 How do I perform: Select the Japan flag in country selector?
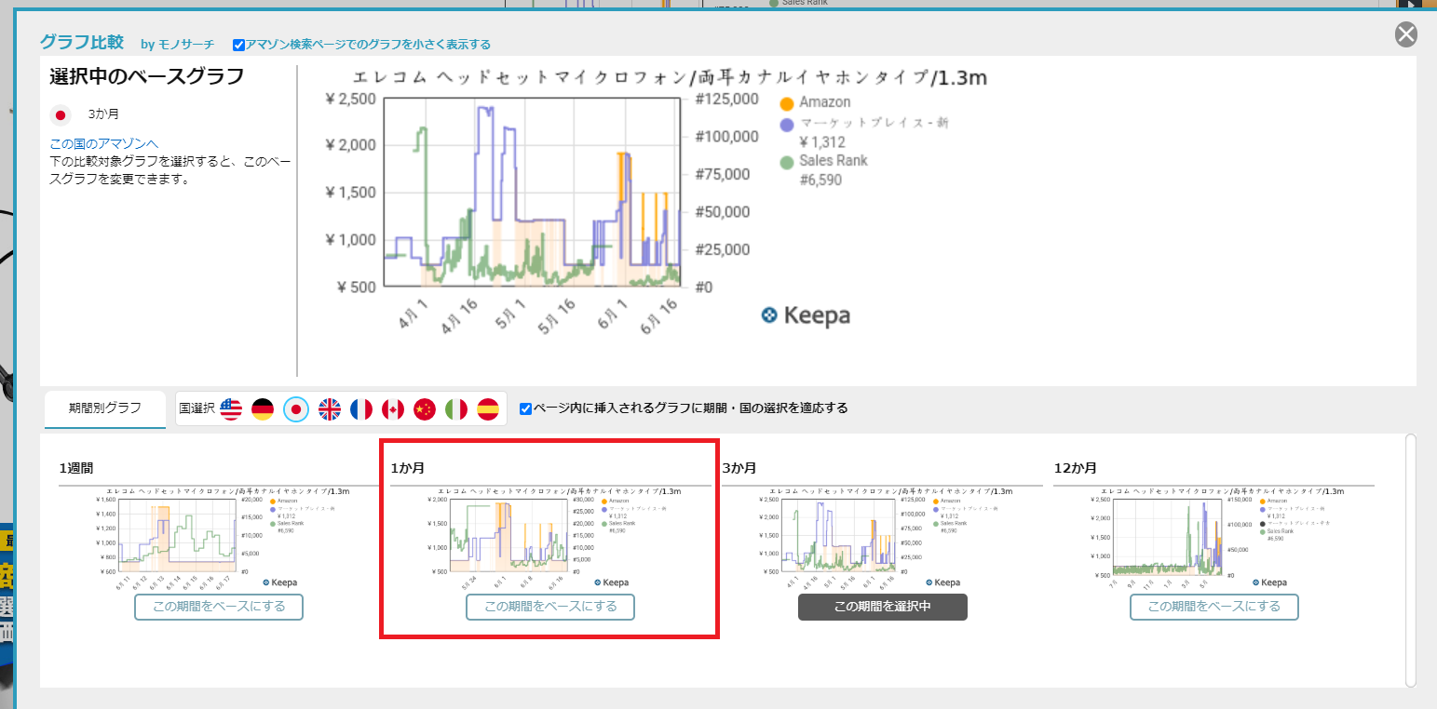(296, 408)
